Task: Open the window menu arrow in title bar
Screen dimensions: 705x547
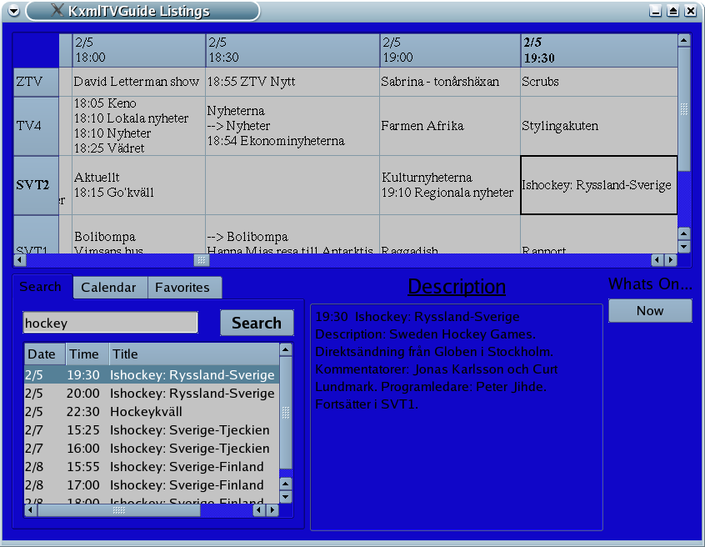Action: [14, 11]
